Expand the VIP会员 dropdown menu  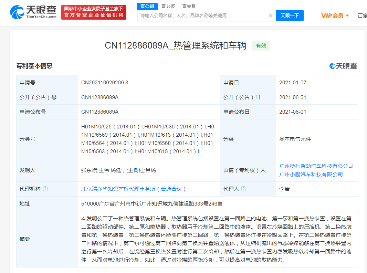point(335,15)
